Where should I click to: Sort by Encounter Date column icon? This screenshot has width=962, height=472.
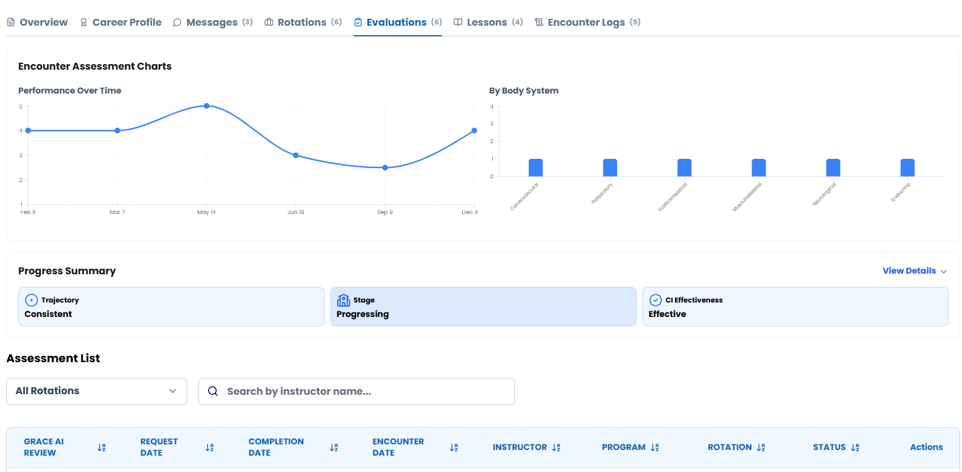454,448
